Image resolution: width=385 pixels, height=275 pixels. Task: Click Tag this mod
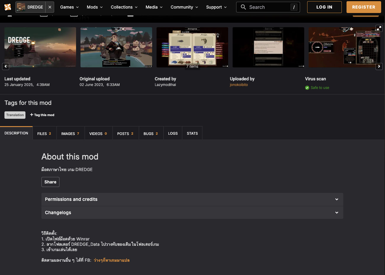(x=42, y=115)
